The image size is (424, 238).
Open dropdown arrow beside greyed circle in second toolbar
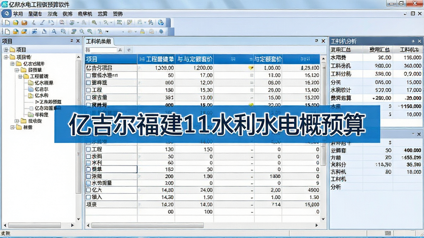(136, 31)
